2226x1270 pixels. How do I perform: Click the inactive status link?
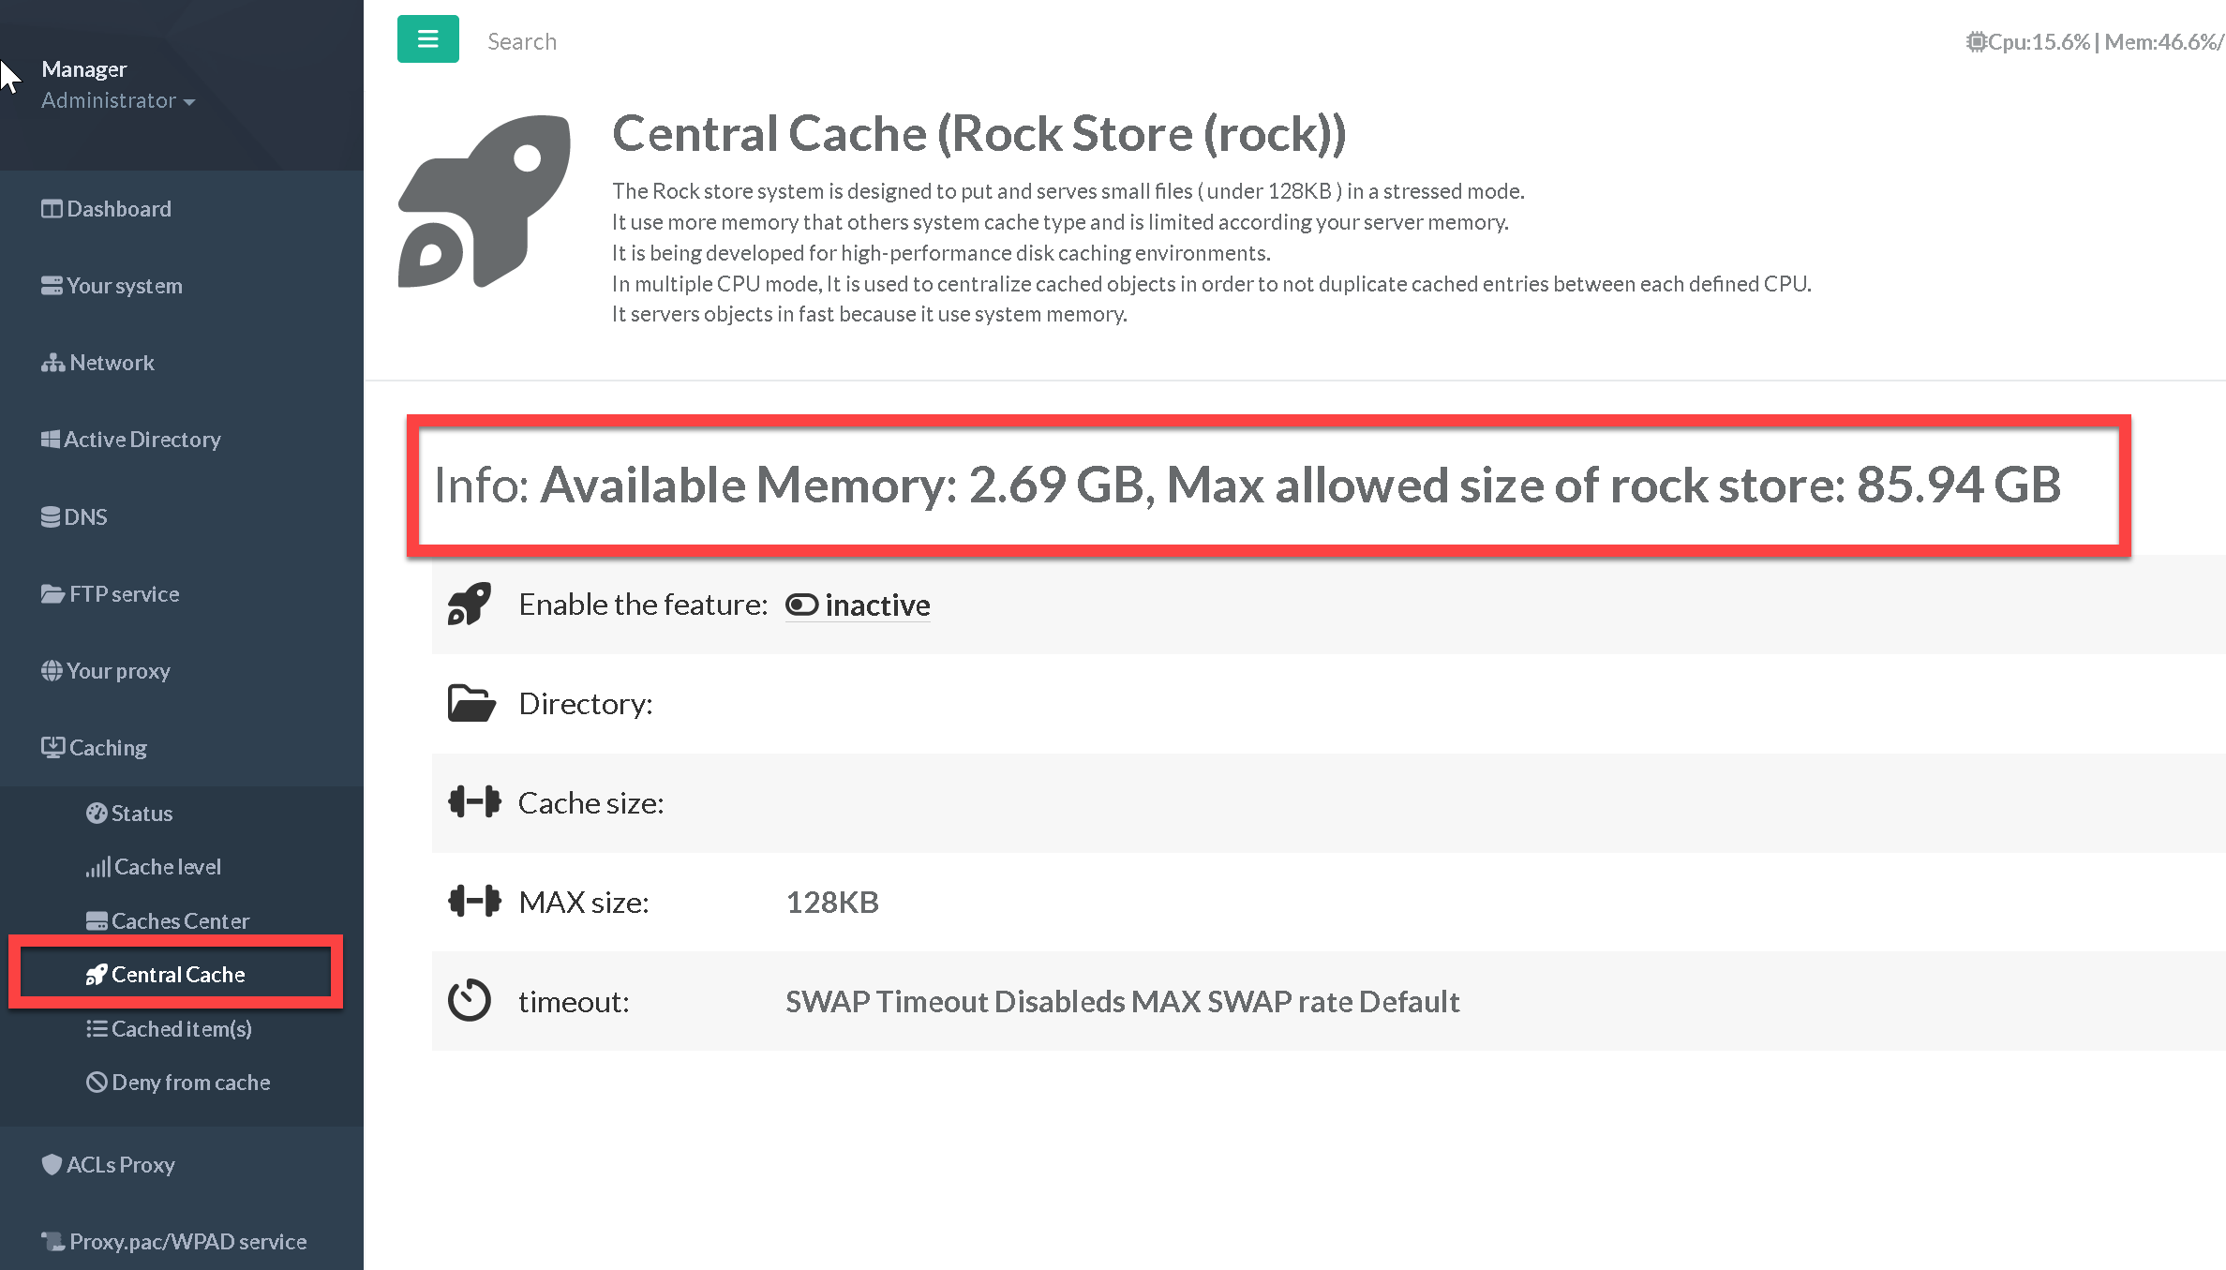pos(877,605)
